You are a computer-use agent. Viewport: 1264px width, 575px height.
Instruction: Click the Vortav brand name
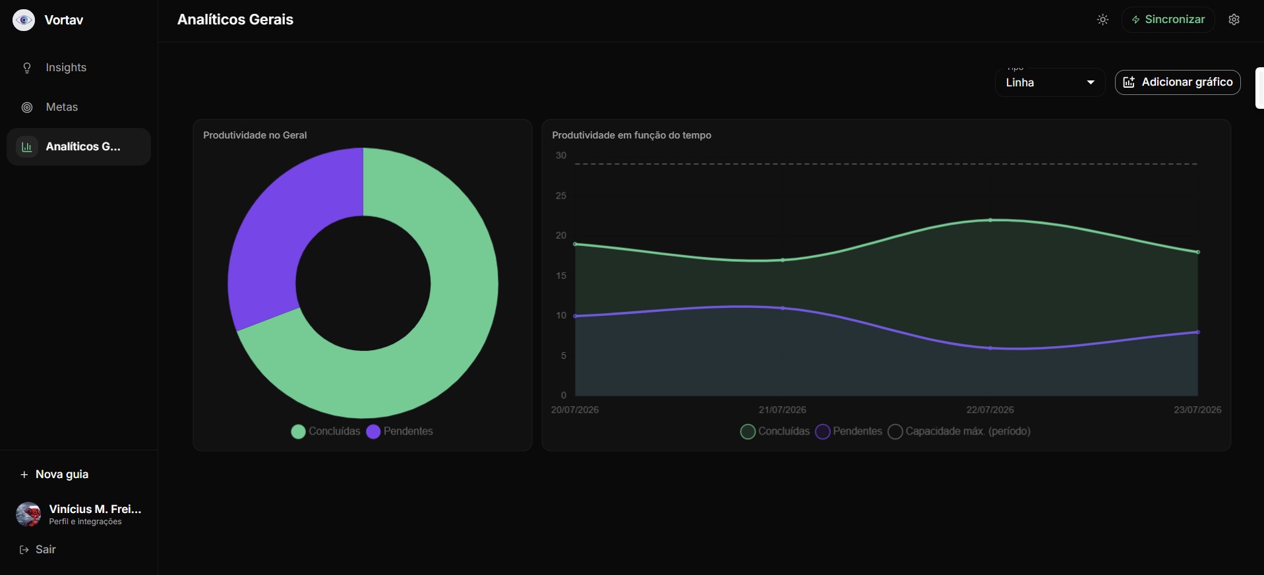point(64,20)
